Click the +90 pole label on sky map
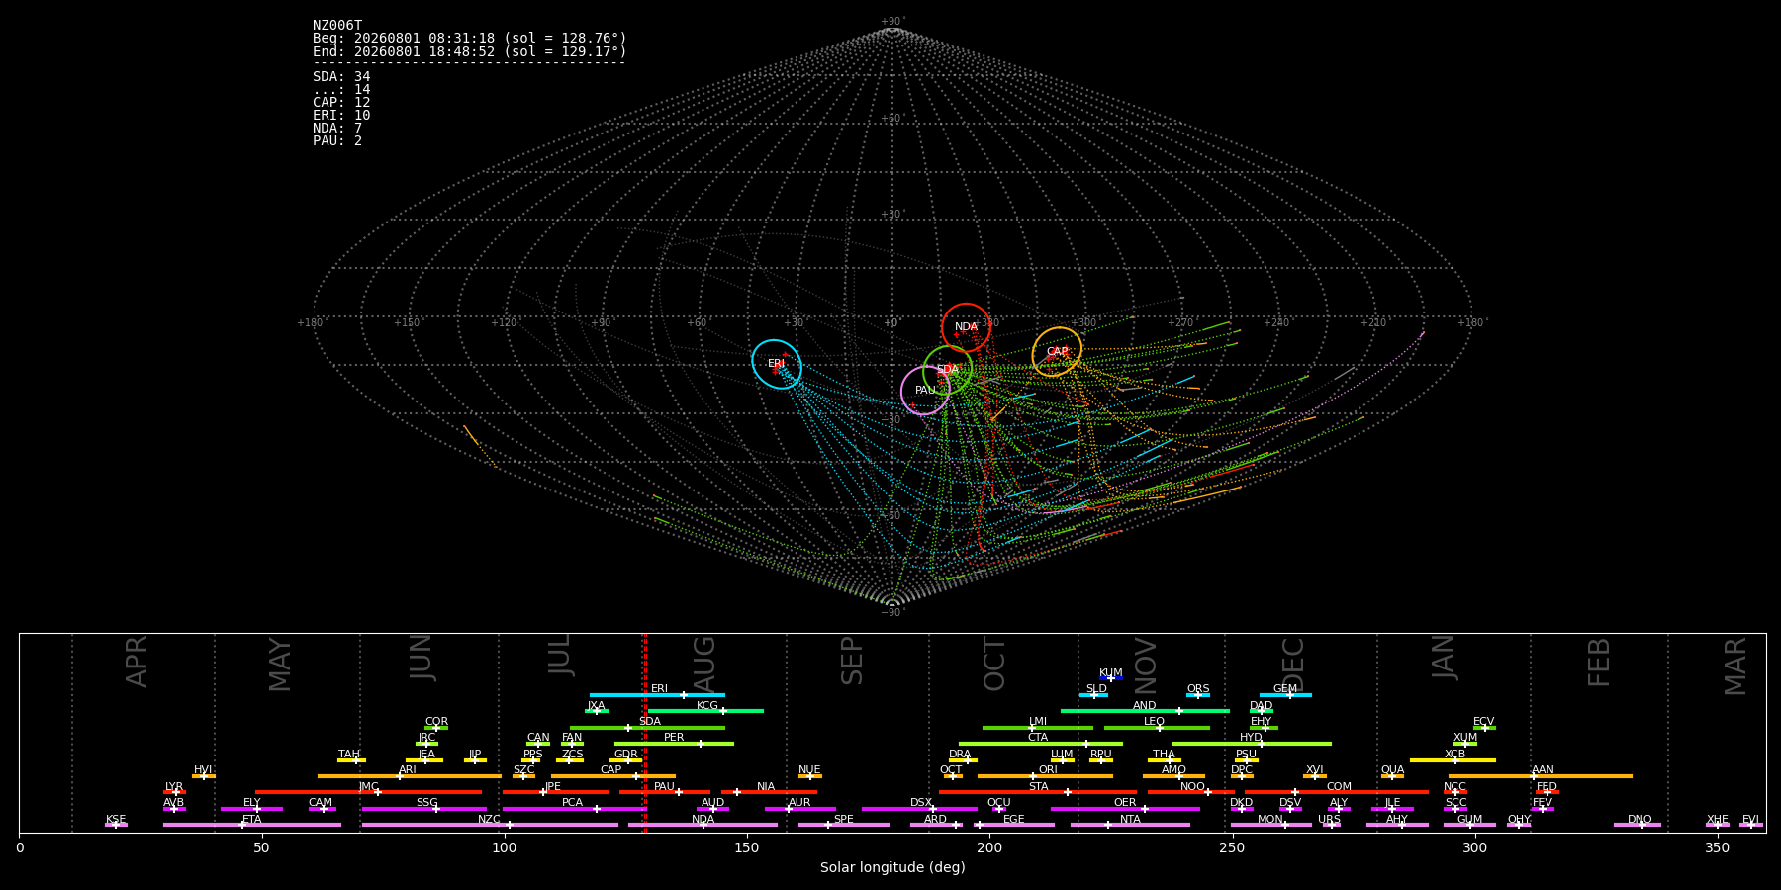1781x890 pixels. [890, 22]
